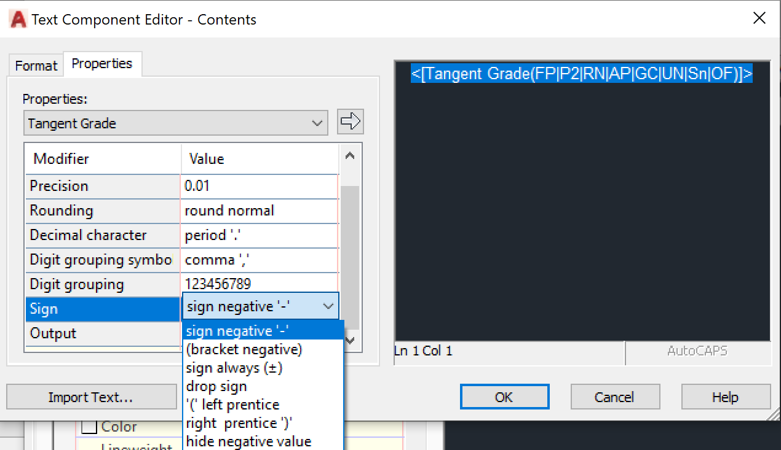Click the Import Text button

tap(91, 397)
